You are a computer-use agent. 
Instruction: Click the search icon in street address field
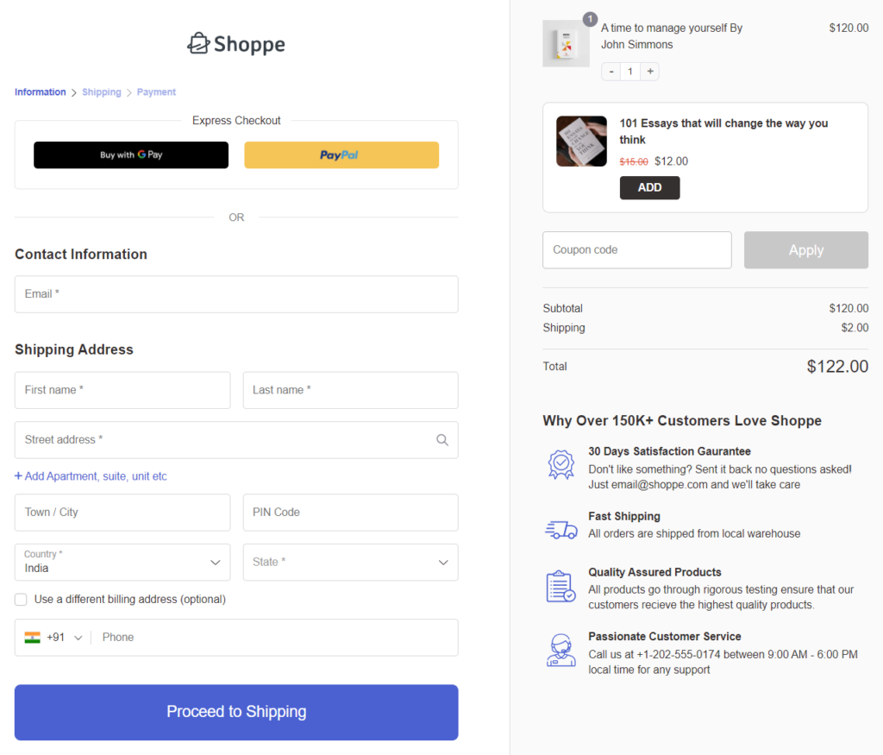tap(442, 440)
